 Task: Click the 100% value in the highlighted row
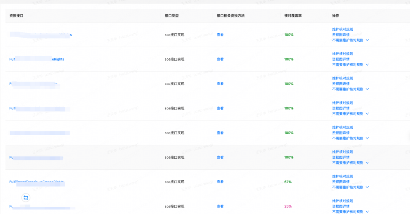click(289, 157)
